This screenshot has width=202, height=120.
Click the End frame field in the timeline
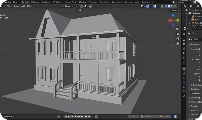pyautogui.click(x=164, y=117)
